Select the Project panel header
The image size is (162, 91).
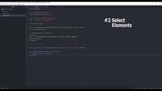[13, 7]
